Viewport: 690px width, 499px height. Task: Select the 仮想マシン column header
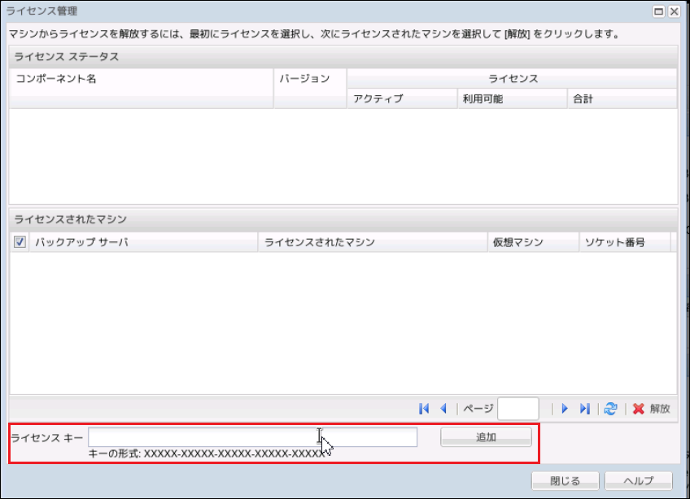click(532, 242)
